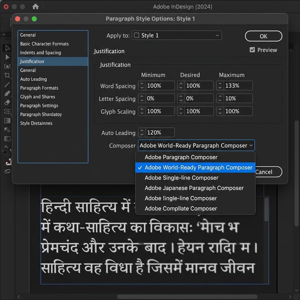
Task: Choose Adobe World-Ready Paragraph Composer in list
Action: (195, 167)
